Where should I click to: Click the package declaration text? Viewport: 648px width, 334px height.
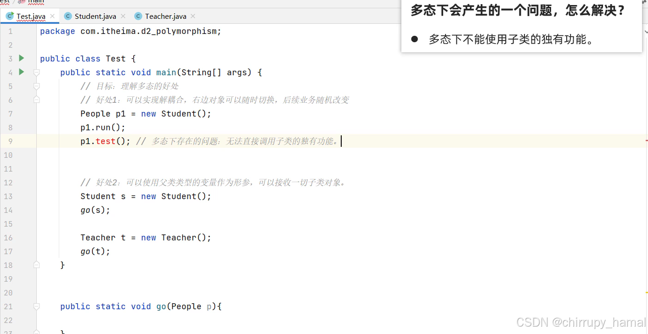coord(130,31)
